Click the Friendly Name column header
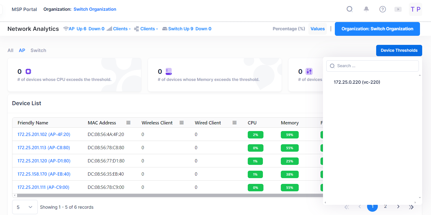 [x=33, y=123]
